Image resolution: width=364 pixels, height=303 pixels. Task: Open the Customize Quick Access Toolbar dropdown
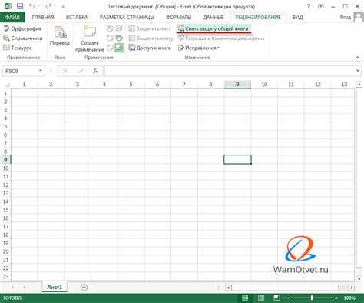coord(63,6)
